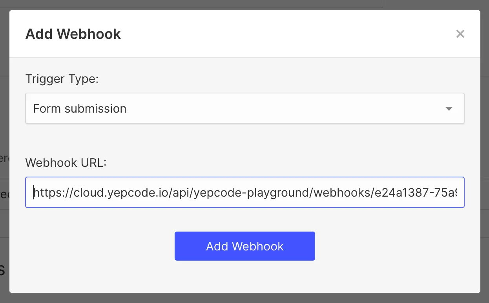Click the dimmed backdrop left of dialog
The width and height of the screenshot is (489, 303).
[x=4, y=118]
